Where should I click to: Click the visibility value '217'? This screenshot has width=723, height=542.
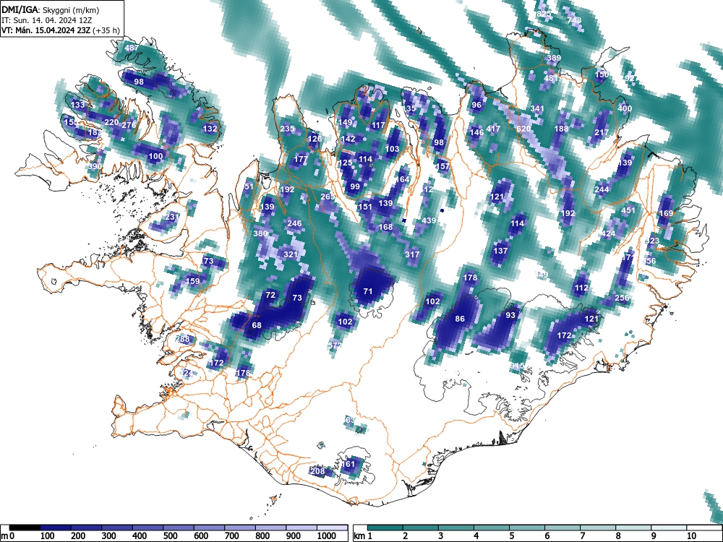tap(602, 132)
